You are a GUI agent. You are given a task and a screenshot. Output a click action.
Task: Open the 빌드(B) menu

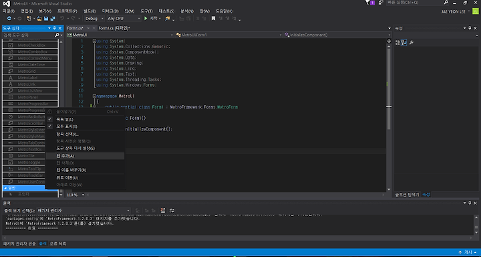[x=90, y=11]
